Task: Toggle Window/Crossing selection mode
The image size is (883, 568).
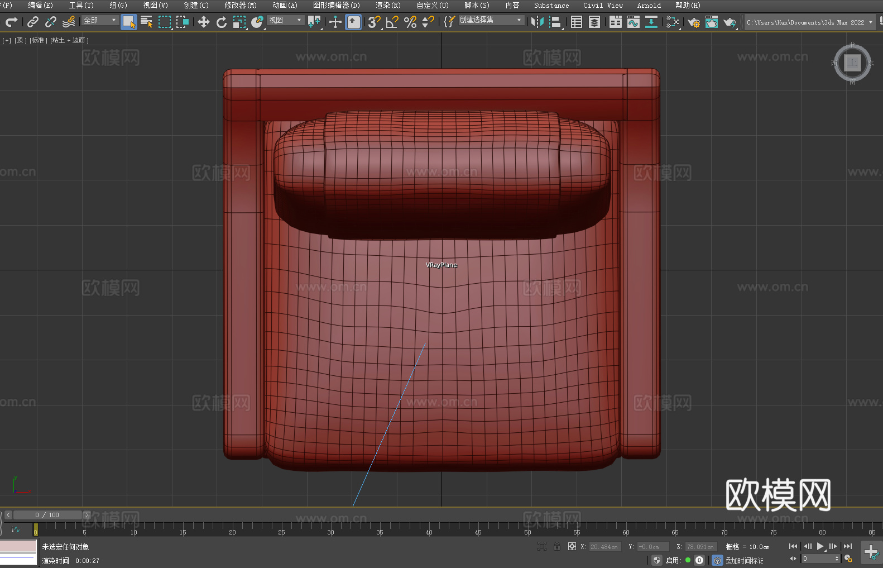Action: pos(183,22)
